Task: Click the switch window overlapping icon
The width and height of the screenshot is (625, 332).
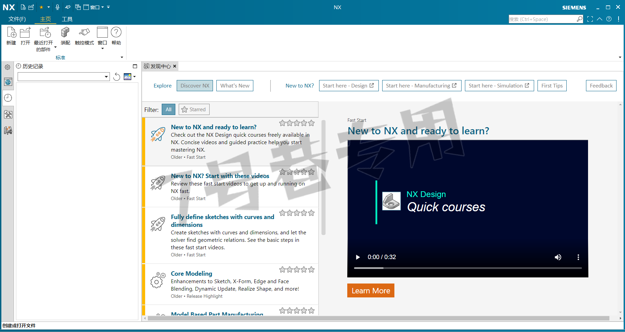Action: (x=78, y=7)
